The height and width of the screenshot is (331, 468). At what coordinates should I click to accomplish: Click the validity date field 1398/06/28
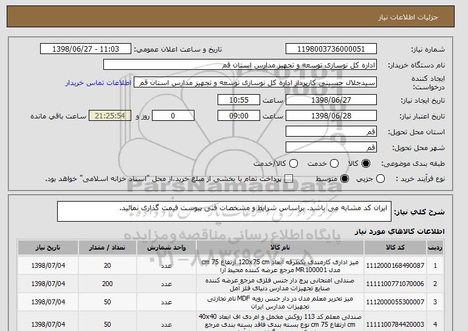[x=331, y=116]
